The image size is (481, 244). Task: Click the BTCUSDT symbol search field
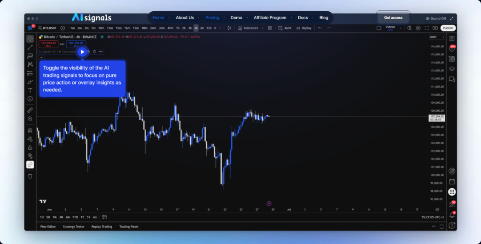pos(49,28)
